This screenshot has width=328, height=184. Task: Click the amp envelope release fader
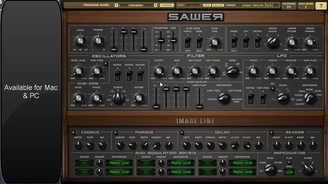coord(143,50)
